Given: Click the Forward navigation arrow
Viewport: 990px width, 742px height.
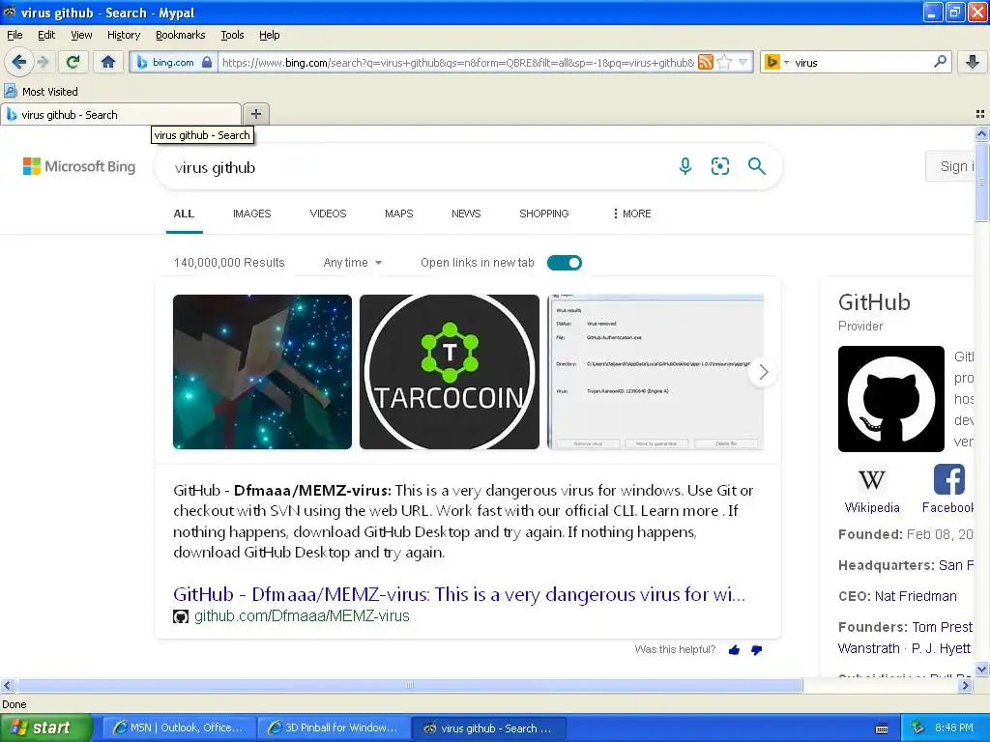Looking at the screenshot, I should [44, 62].
